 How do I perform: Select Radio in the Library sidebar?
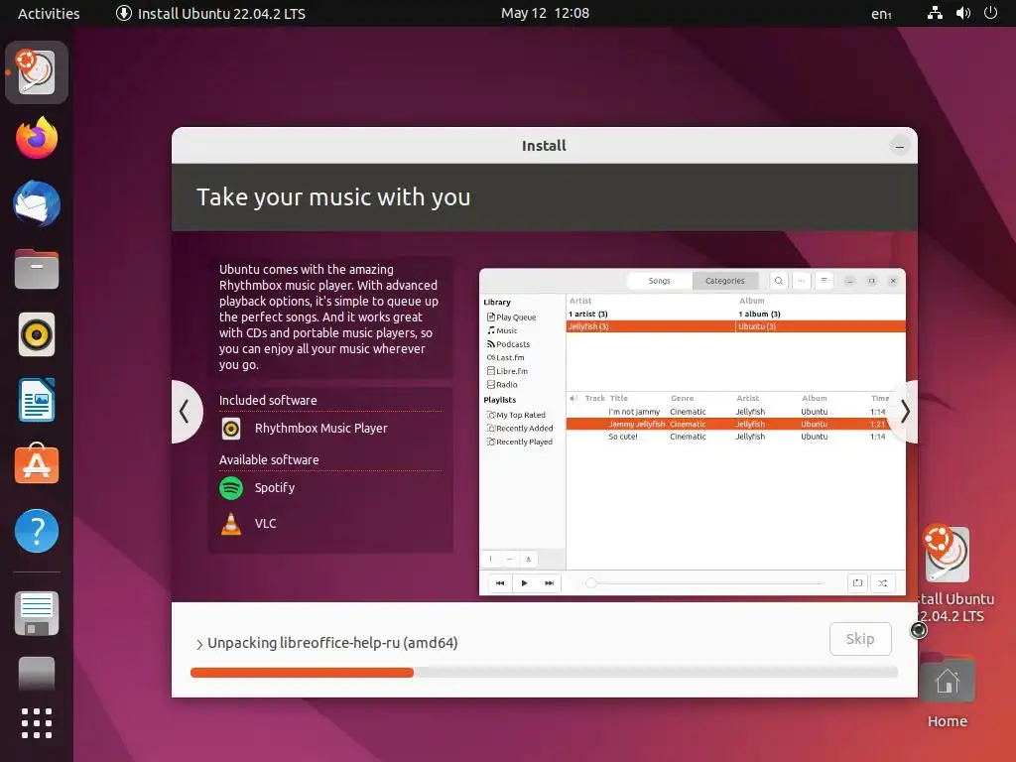tap(502, 385)
